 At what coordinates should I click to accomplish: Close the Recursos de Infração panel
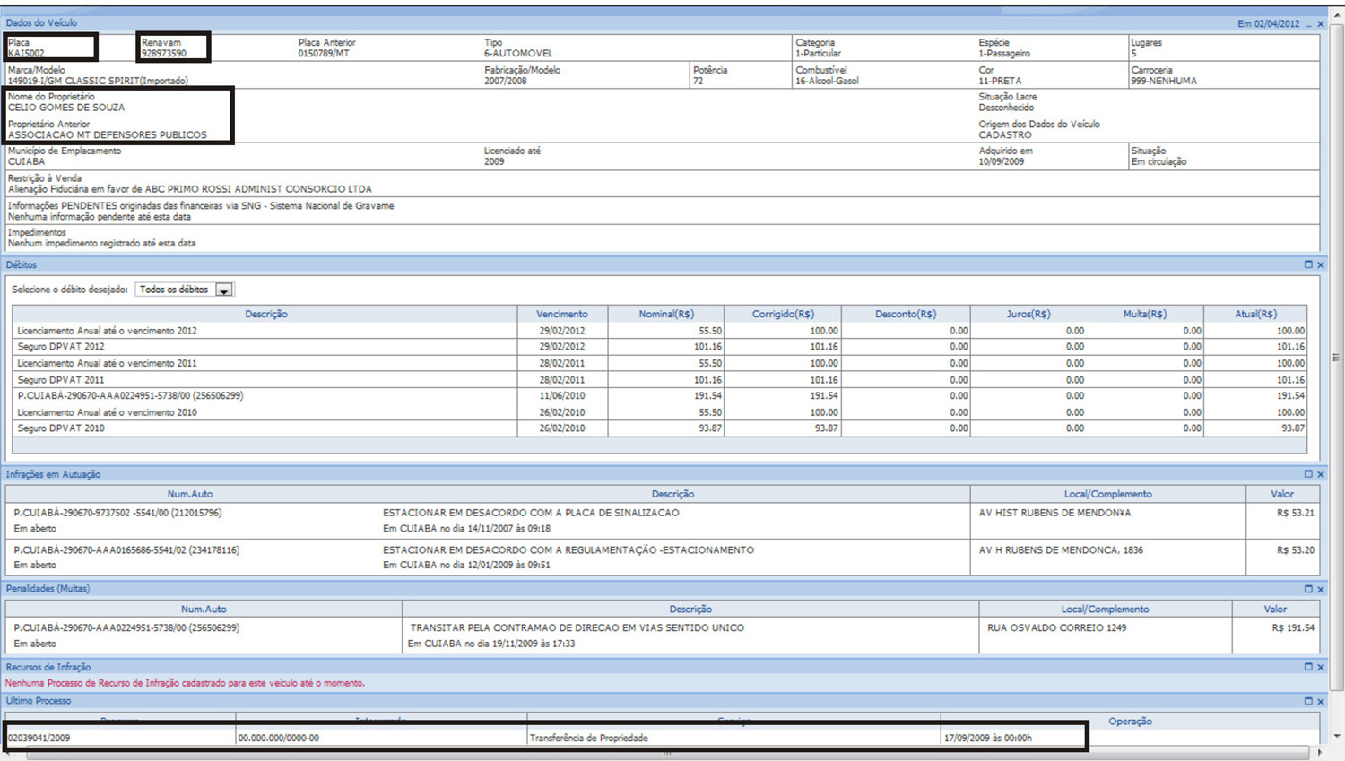[1321, 667]
